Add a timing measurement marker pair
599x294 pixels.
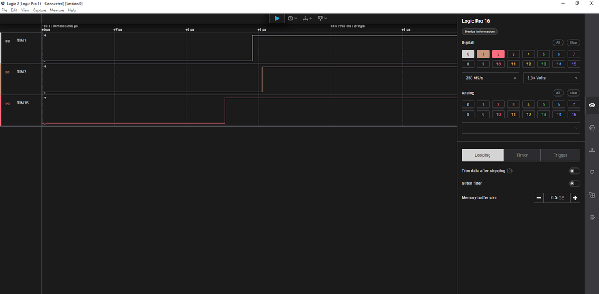click(x=307, y=19)
